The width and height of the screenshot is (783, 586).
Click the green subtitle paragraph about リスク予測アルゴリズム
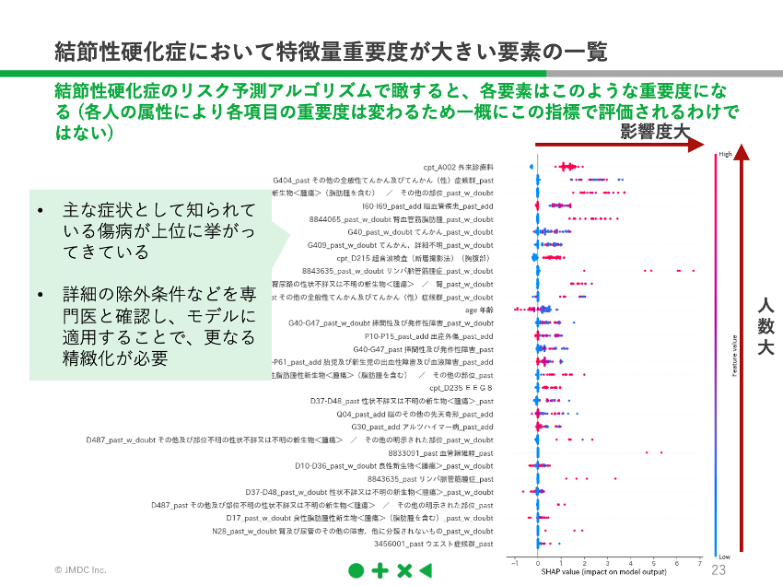click(396, 111)
